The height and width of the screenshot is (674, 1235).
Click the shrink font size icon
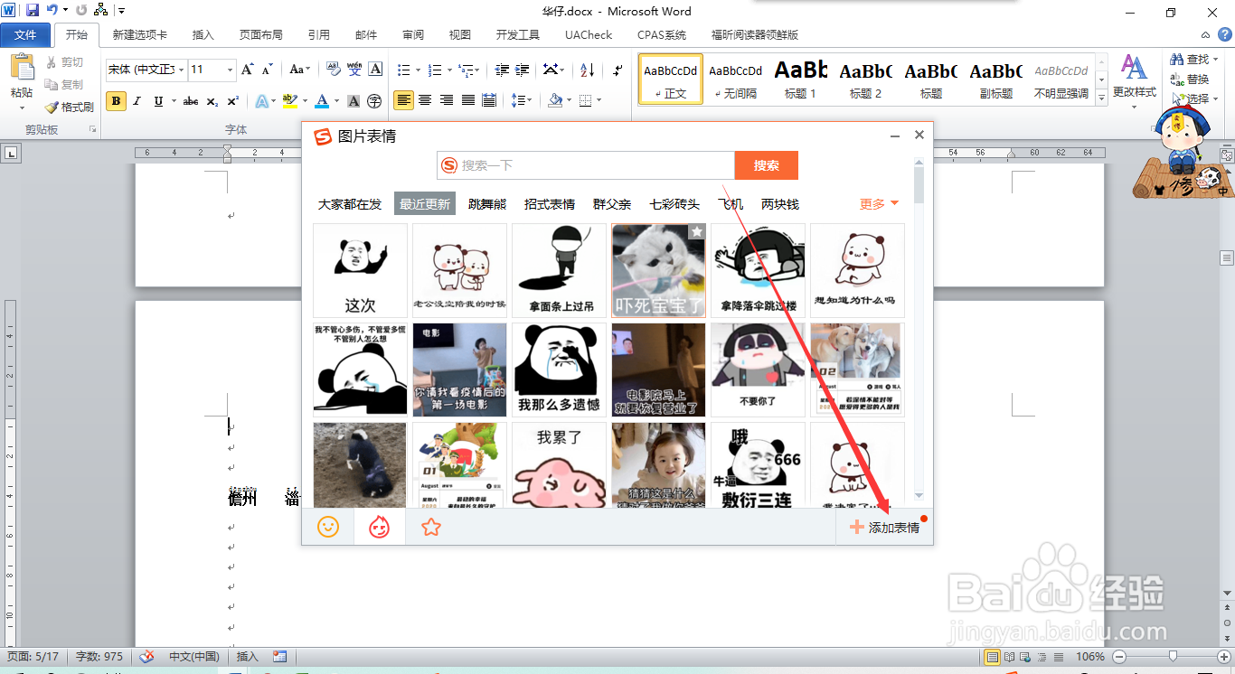pyautogui.click(x=268, y=70)
